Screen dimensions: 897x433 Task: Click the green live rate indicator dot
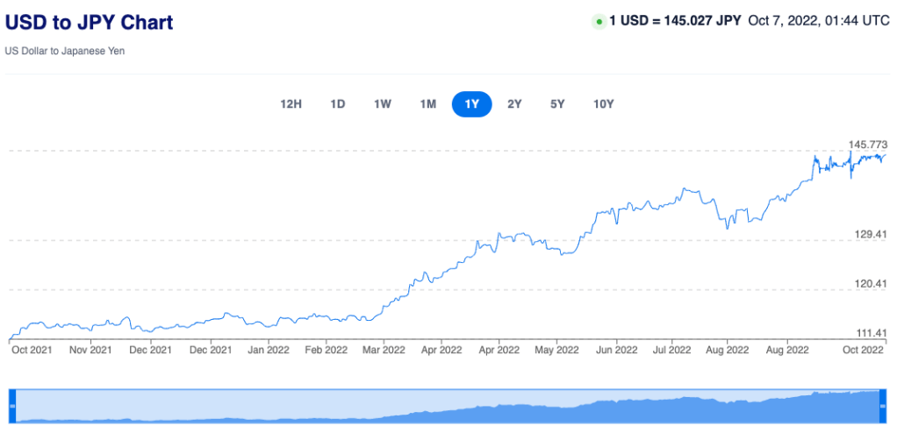599,22
